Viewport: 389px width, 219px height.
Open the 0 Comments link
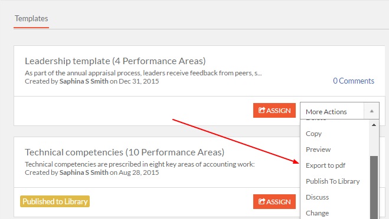pos(354,81)
